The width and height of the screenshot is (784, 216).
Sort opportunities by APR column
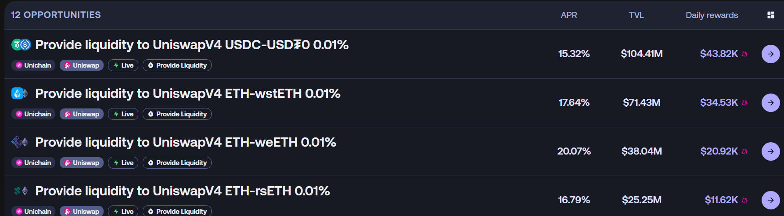(569, 15)
